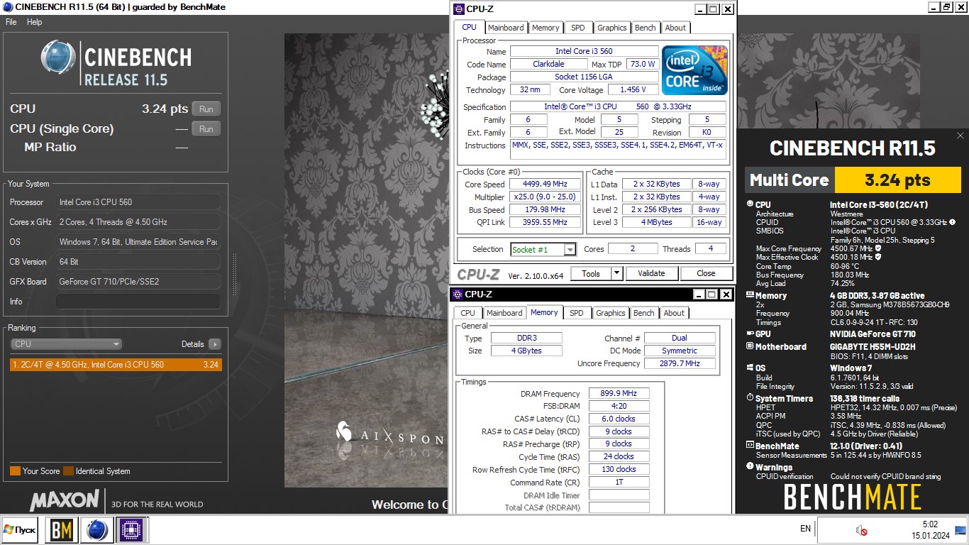Image resolution: width=969 pixels, height=545 pixels.
Task: Click the Memory section icon in BenchMate panel
Action: 750,296
